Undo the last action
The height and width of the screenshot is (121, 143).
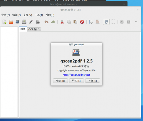(x=46, y=22)
